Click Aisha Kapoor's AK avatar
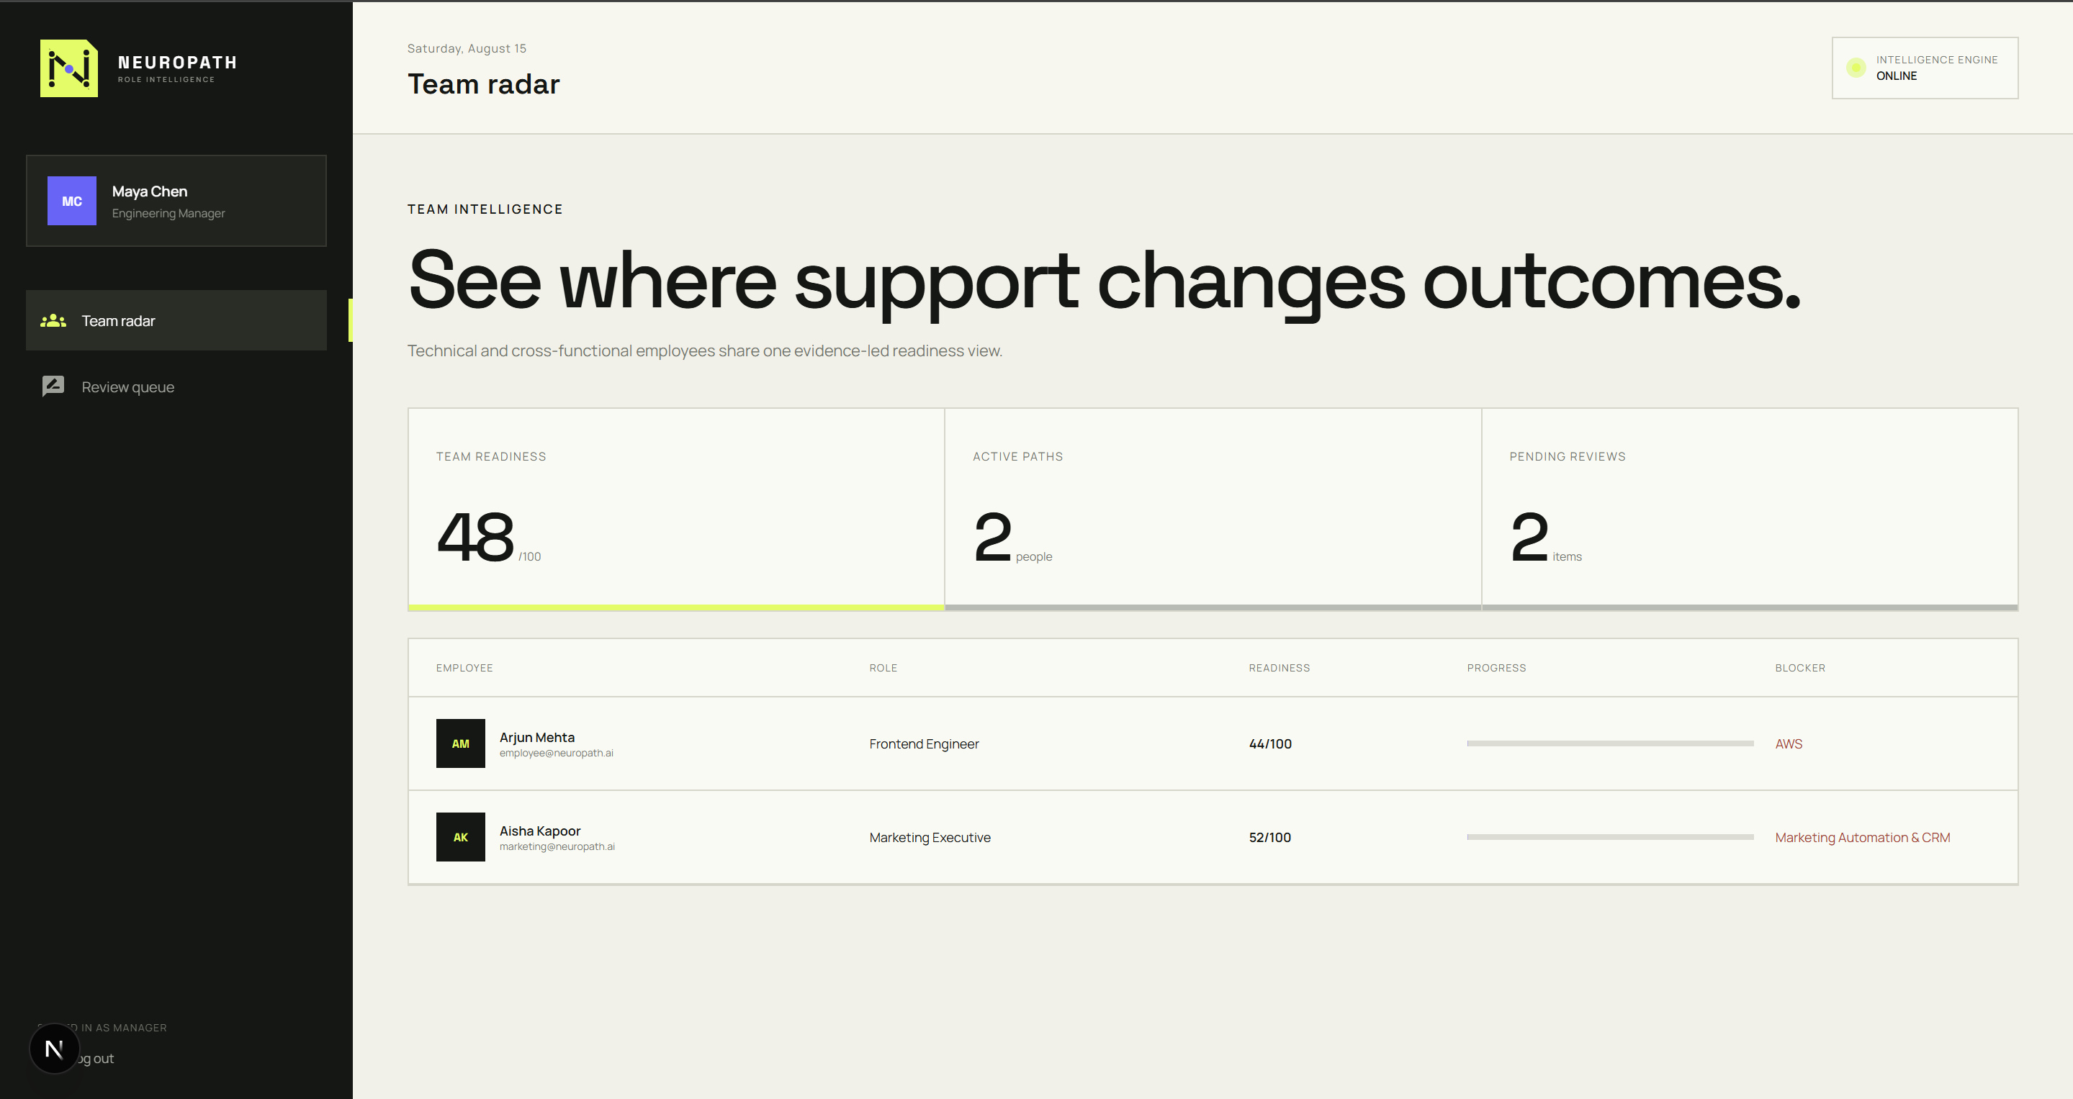The width and height of the screenshot is (2073, 1099). click(x=460, y=837)
